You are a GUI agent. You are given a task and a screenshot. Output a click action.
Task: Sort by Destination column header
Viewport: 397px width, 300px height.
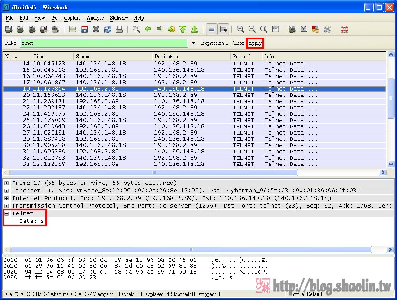(191, 57)
